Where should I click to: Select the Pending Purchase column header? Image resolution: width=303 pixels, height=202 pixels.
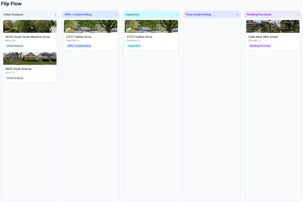[273, 14]
